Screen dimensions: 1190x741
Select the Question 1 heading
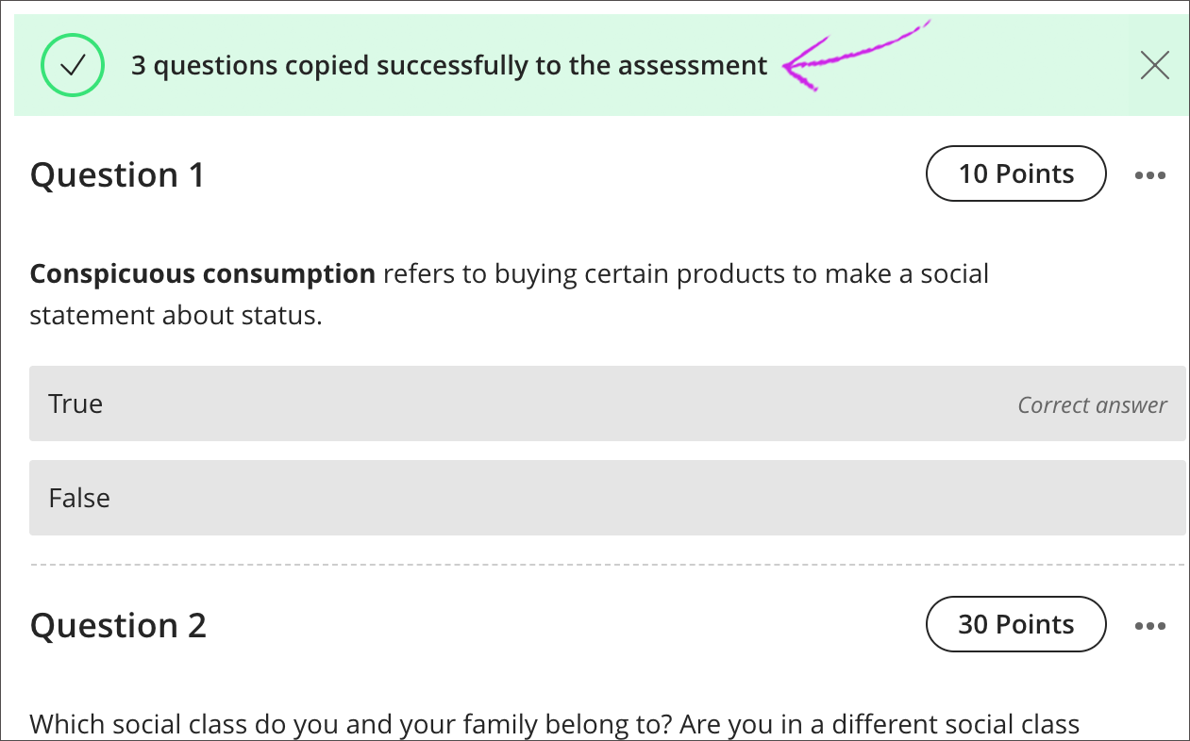tap(116, 173)
